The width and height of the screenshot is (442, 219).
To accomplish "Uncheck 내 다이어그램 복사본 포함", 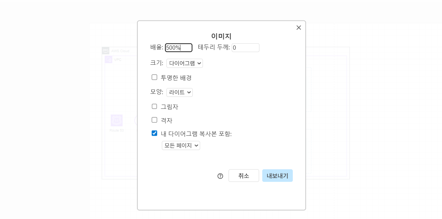I will (154, 133).
